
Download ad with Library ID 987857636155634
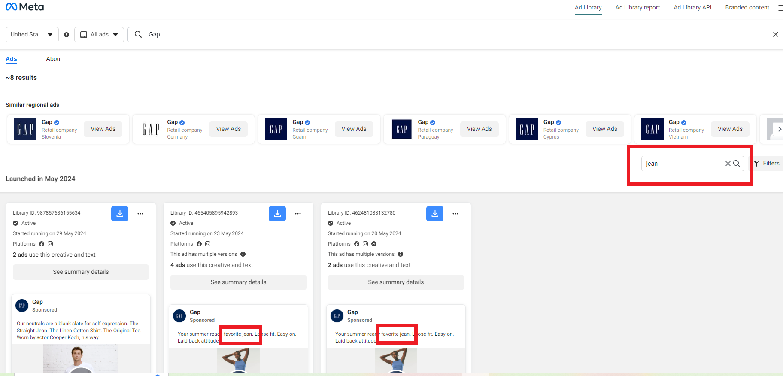point(120,213)
